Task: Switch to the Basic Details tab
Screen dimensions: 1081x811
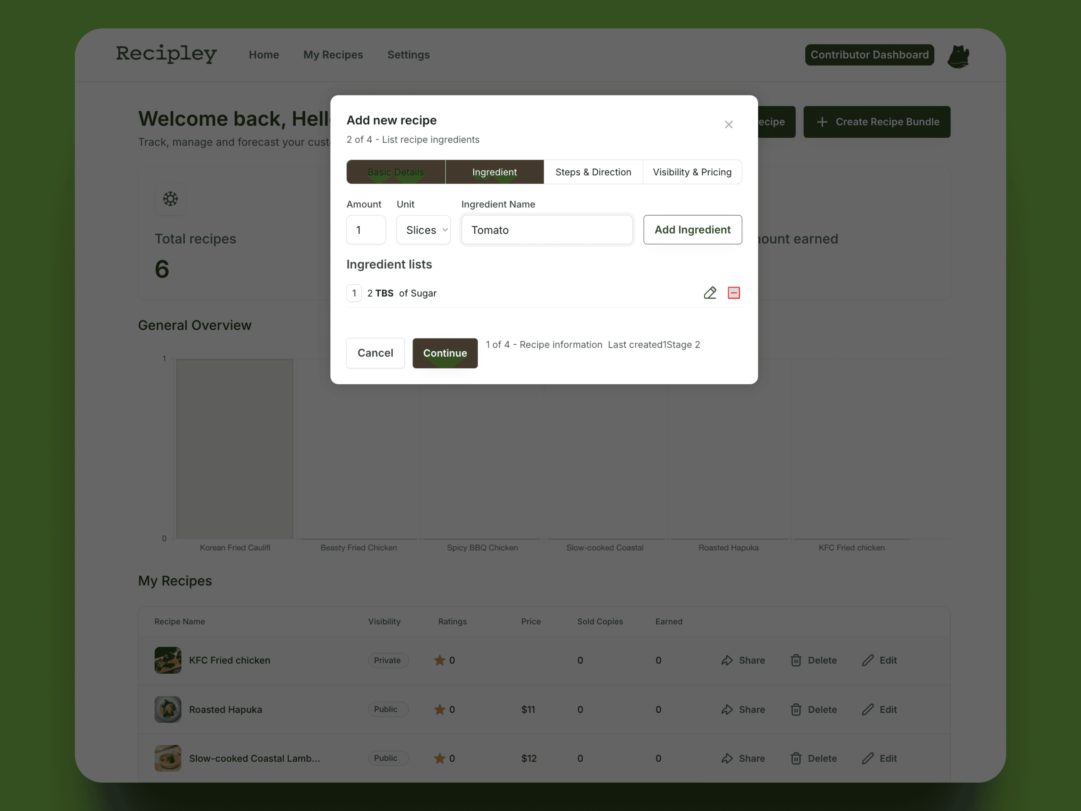Action: pyautogui.click(x=396, y=172)
